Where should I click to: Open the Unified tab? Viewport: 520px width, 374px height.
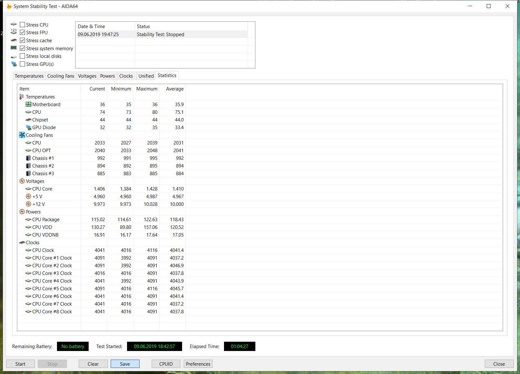[146, 76]
